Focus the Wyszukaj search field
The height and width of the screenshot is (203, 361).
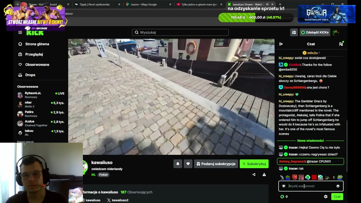pyautogui.click(x=180, y=32)
